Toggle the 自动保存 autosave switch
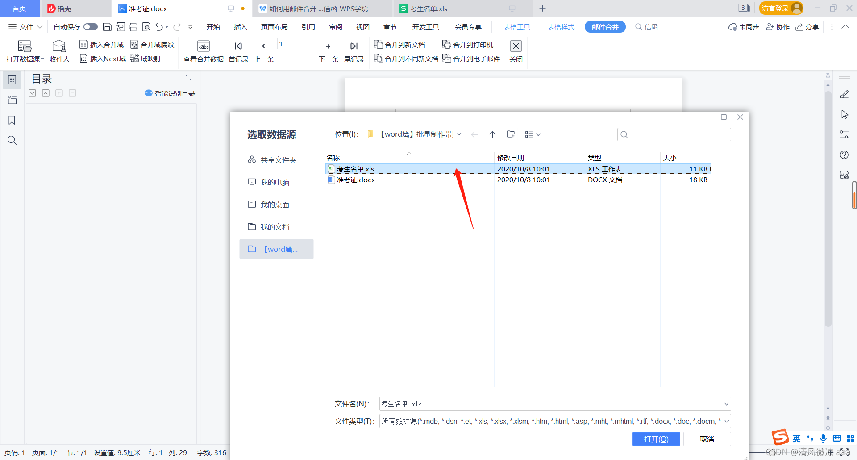 [x=91, y=27]
